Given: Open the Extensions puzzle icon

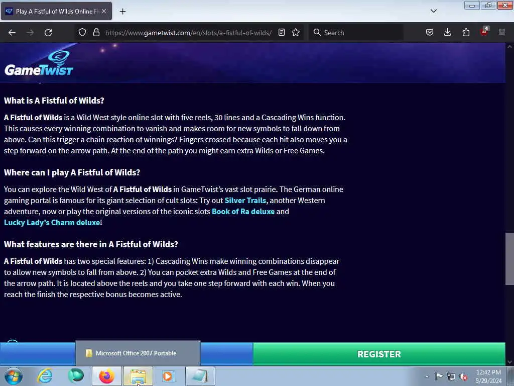Looking at the screenshot, I should coord(466,33).
